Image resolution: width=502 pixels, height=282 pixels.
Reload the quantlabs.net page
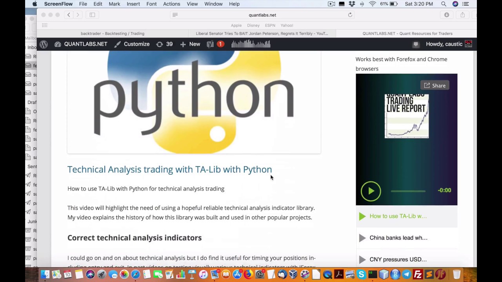click(x=350, y=15)
